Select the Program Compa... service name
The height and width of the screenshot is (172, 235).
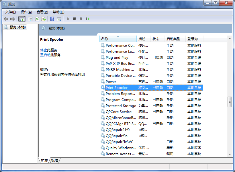point(121,100)
